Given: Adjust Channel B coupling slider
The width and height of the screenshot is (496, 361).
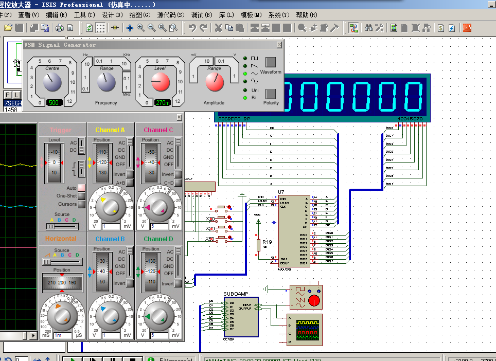Looking at the screenshot, I should click(130, 263).
